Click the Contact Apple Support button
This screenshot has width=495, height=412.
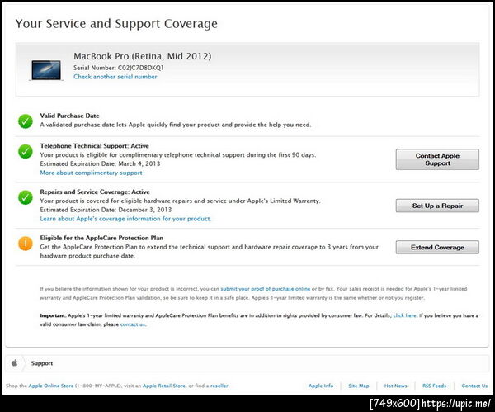click(437, 159)
